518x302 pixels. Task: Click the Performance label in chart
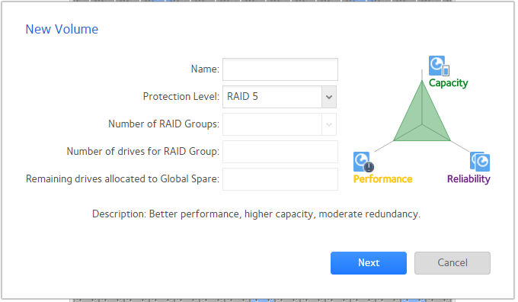coord(382,179)
